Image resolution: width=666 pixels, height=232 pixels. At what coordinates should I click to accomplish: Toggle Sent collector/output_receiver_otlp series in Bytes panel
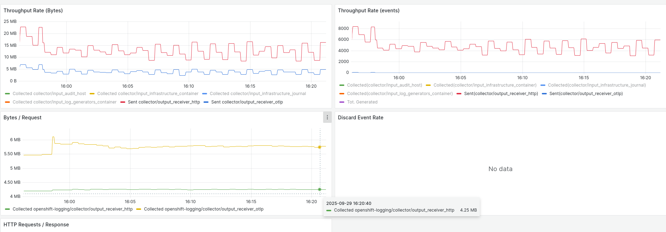[247, 102]
